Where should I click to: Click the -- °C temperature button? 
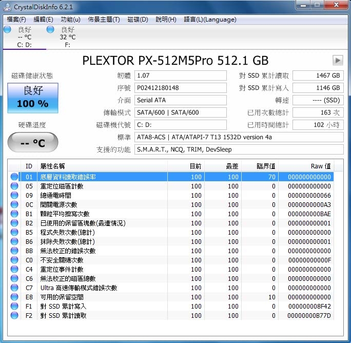(x=33, y=142)
